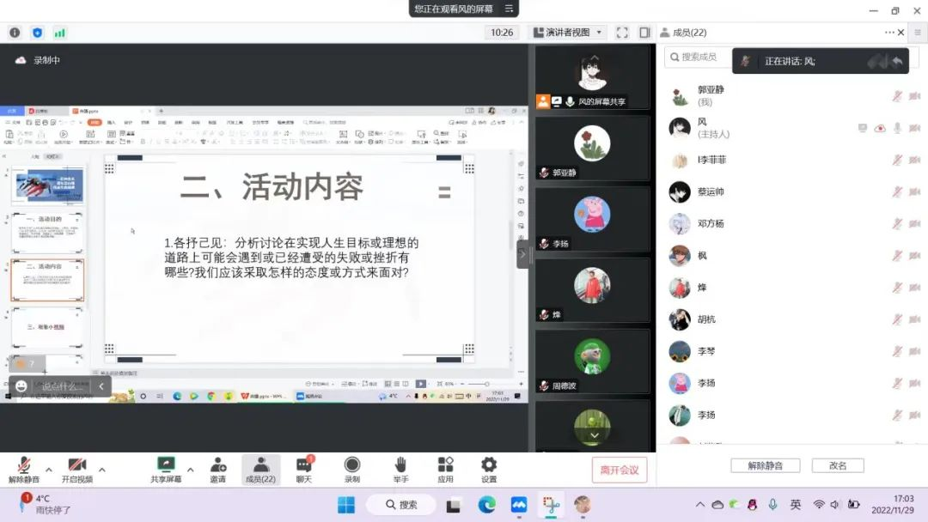Click the meeting info icon at top left

tap(15, 33)
